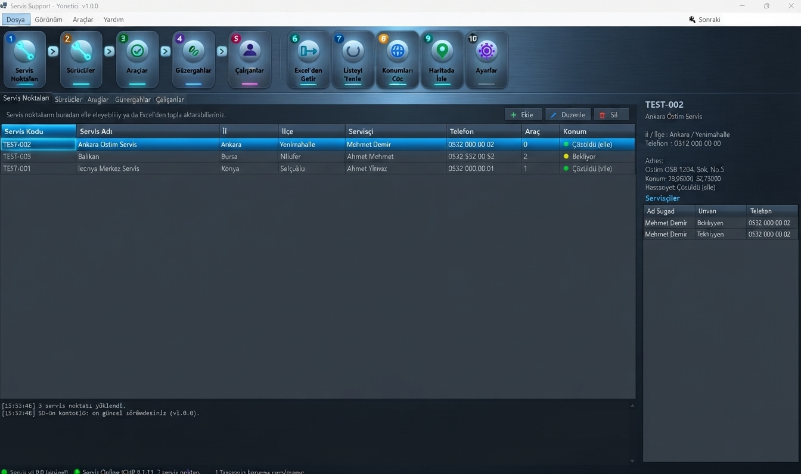Viewport: 801px width, 474px height.
Task: Click the Unvan column header in Servisçiler
Action: 721,211
